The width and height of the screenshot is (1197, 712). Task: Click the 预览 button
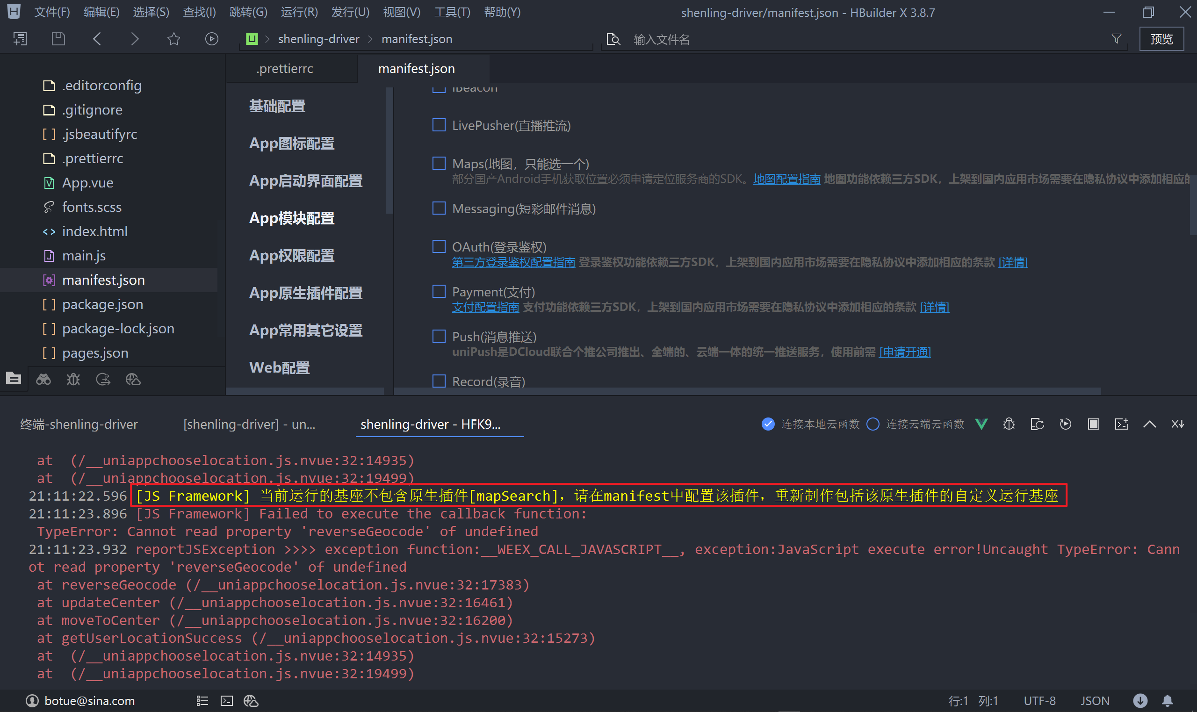pos(1161,39)
